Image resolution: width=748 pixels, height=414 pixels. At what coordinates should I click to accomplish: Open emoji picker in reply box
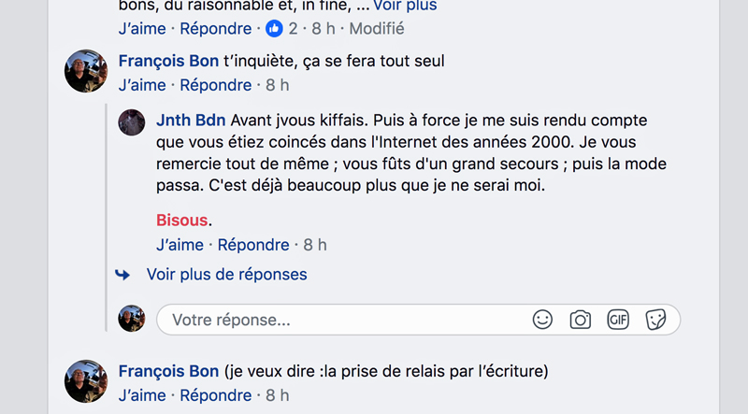pos(542,320)
